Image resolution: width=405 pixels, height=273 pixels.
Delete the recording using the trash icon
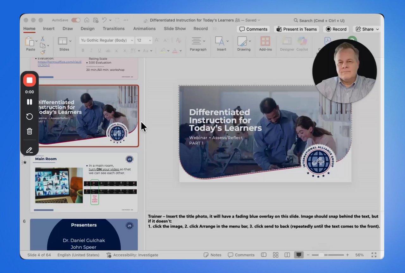pyautogui.click(x=29, y=131)
